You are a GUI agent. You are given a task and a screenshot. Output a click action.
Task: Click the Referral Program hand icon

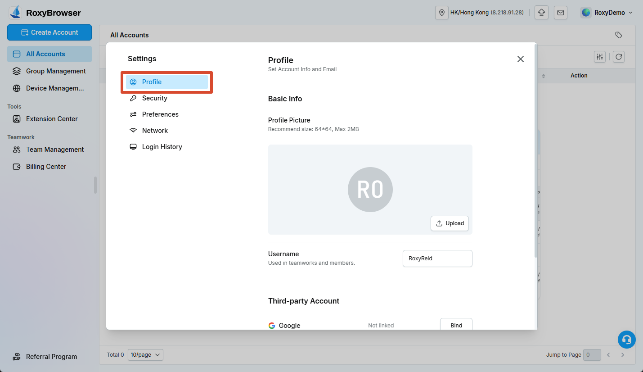click(17, 357)
